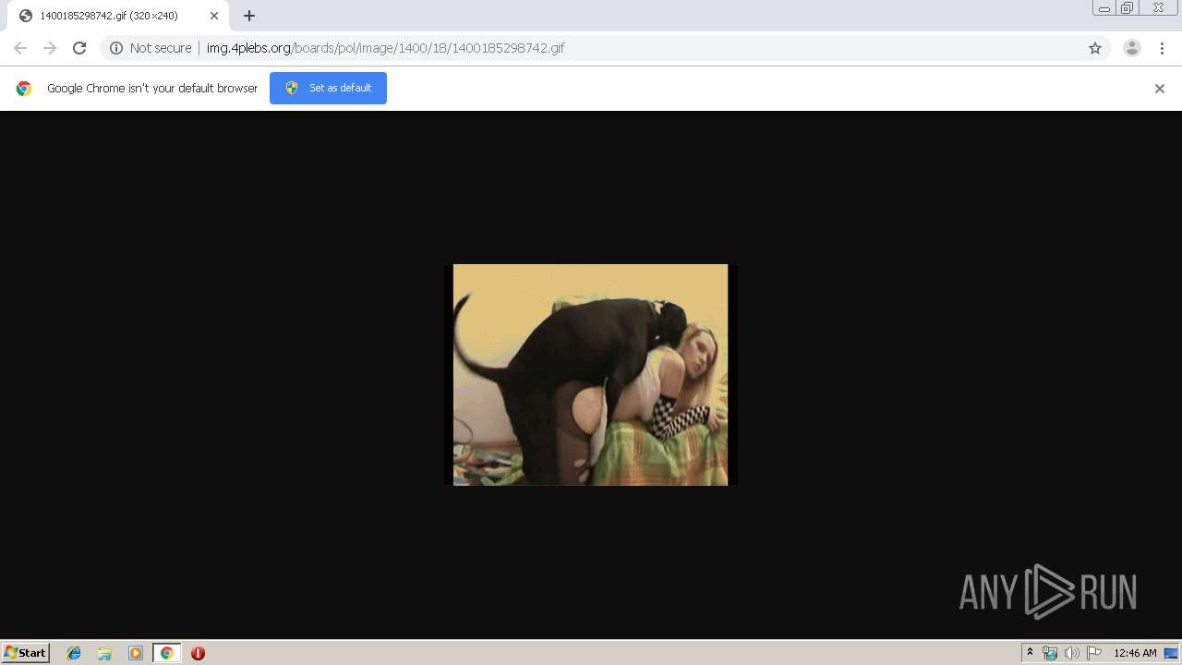Restore down the Chrome window

[1128, 7]
